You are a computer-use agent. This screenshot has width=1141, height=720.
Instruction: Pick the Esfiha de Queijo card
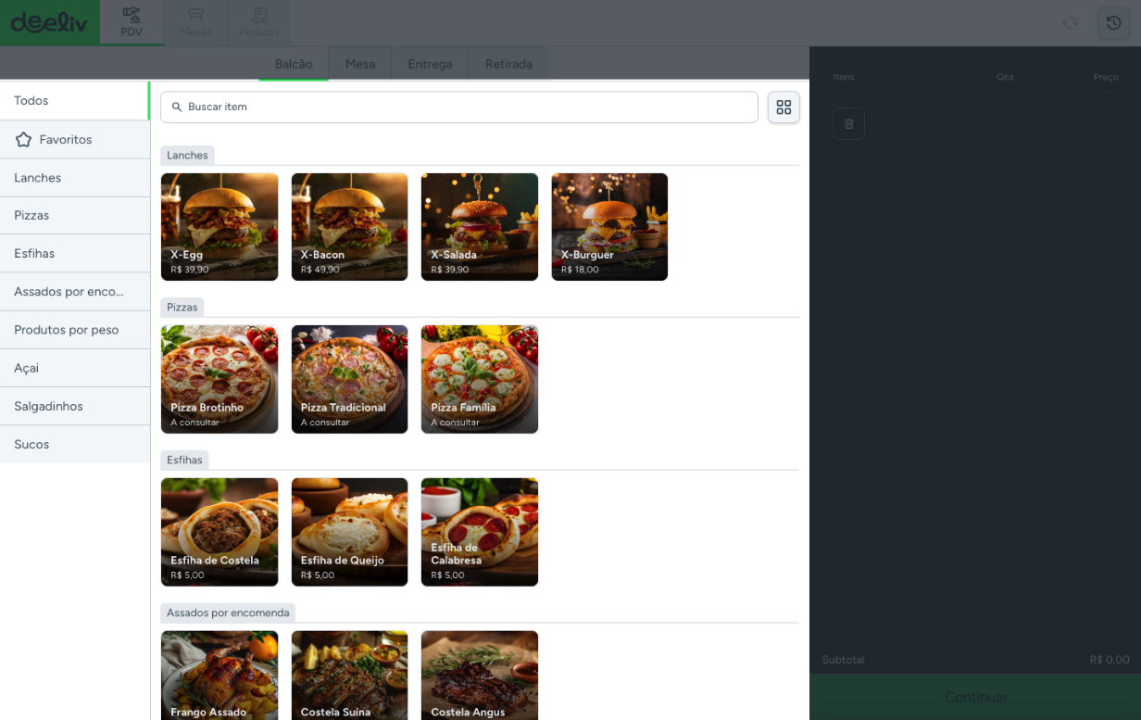(x=349, y=532)
